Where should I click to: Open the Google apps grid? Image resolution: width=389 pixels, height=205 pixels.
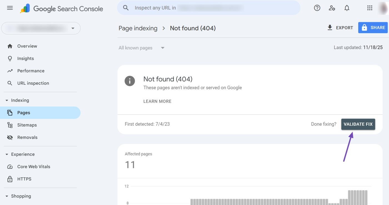pyautogui.click(x=370, y=8)
